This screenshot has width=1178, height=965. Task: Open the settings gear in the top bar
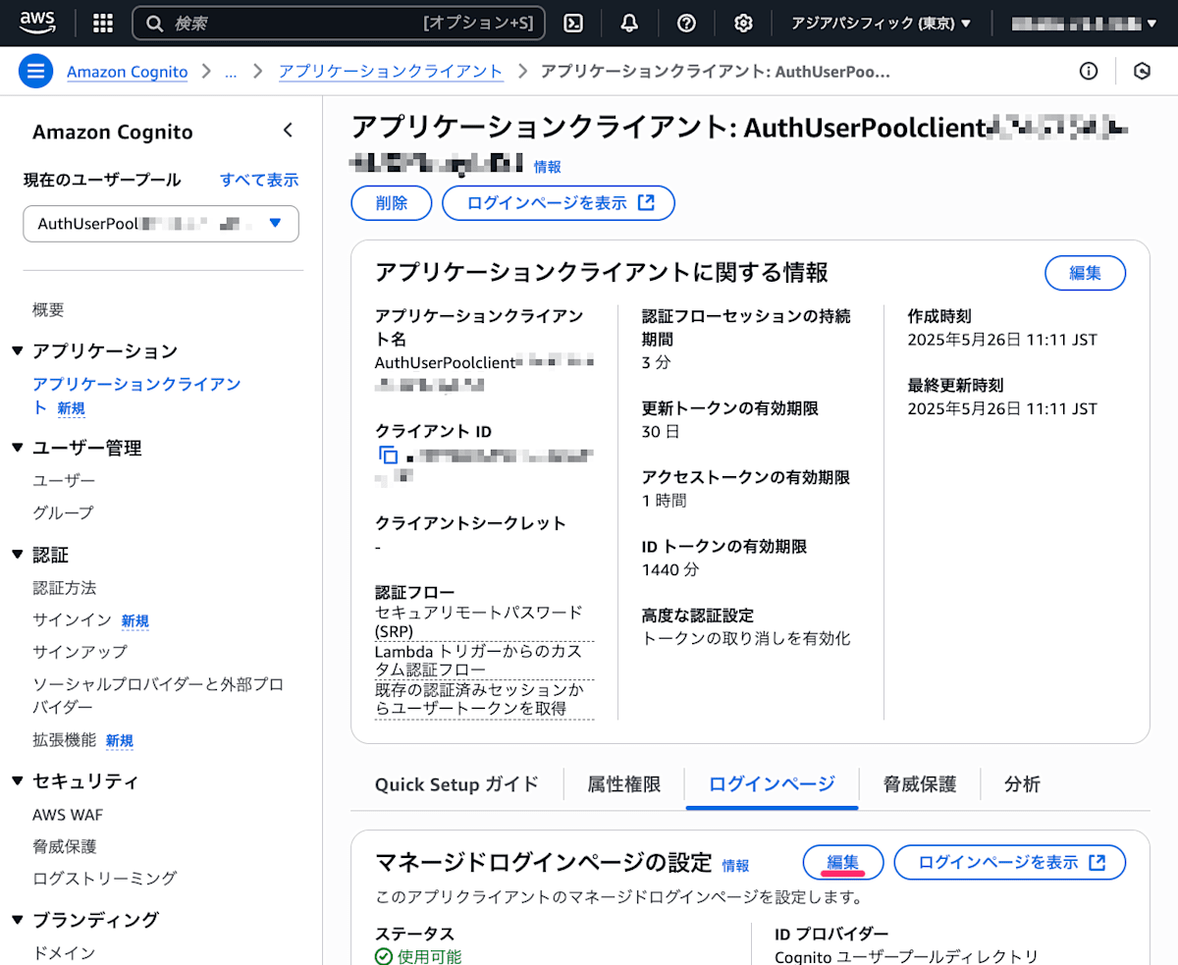[743, 23]
